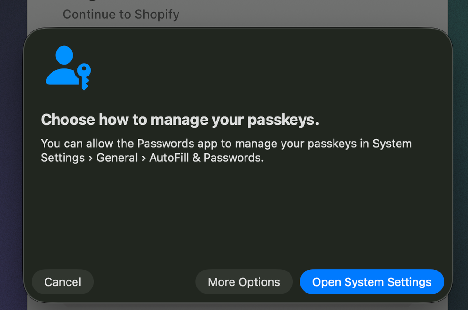The image size is (468, 310).
Task: Click the word "General" in the settings path
Action: [117, 158]
